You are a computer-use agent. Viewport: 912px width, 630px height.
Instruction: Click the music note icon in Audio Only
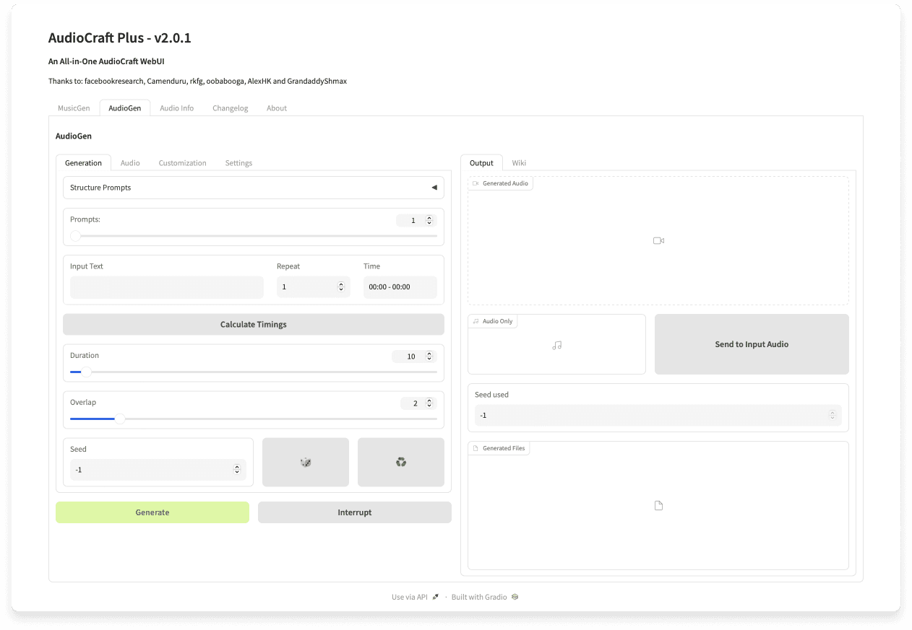[x=556, y=346]
